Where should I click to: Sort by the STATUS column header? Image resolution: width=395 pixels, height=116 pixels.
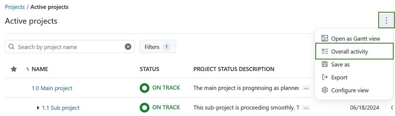pyautogui.click(x=149, y=69)
